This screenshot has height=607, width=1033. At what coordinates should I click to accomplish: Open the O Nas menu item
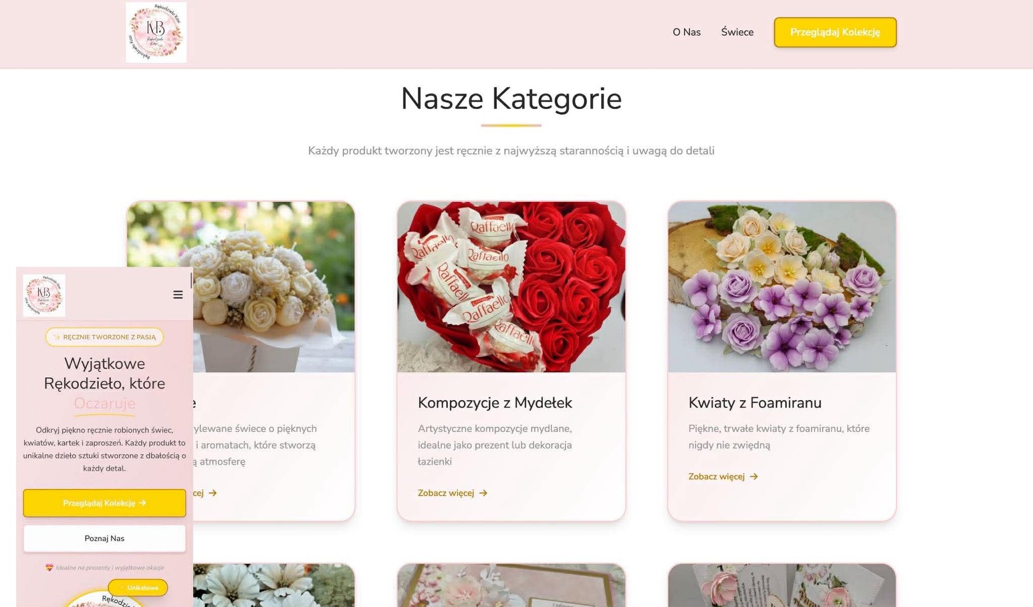[686, 32]
